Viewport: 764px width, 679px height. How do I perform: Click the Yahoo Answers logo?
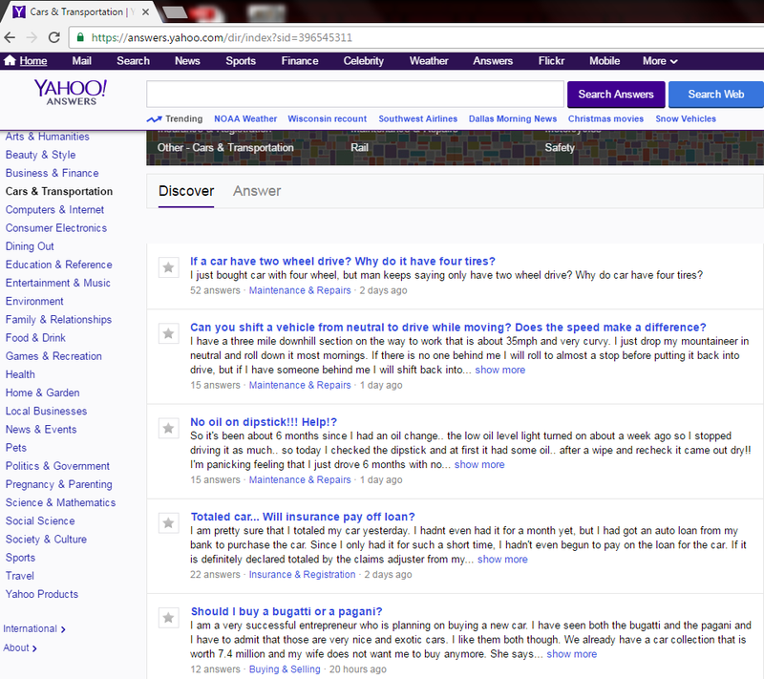point(71,92)
